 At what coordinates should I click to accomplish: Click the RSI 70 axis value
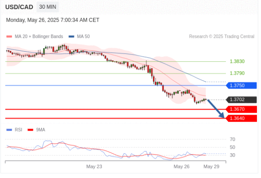232,139
